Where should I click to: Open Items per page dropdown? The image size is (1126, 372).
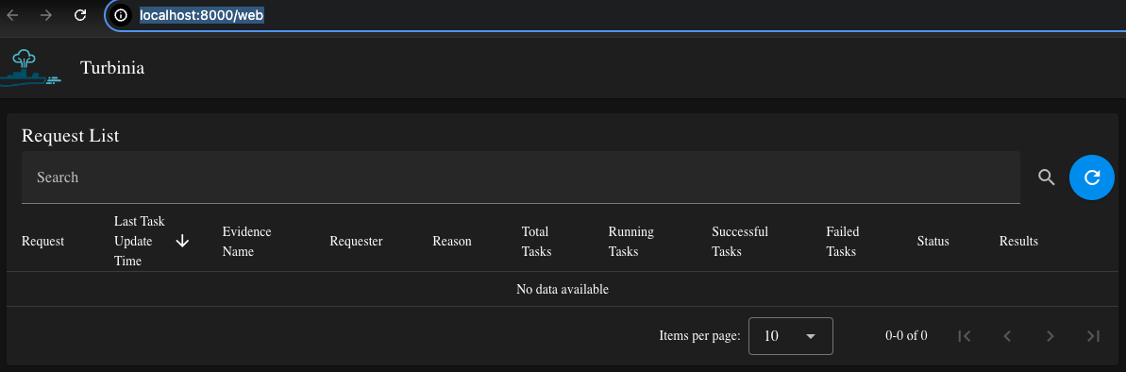click(x=791, y=335)
